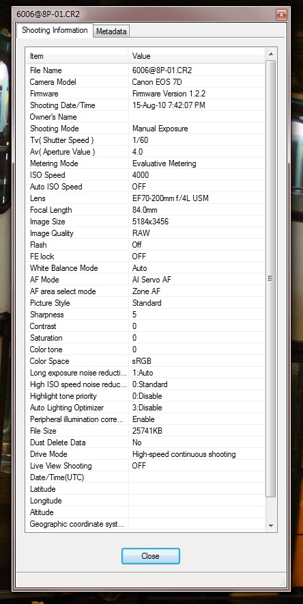303x604 pixels.
Task: Click the Canon EOS 7D value
Action: pos(157,82)
